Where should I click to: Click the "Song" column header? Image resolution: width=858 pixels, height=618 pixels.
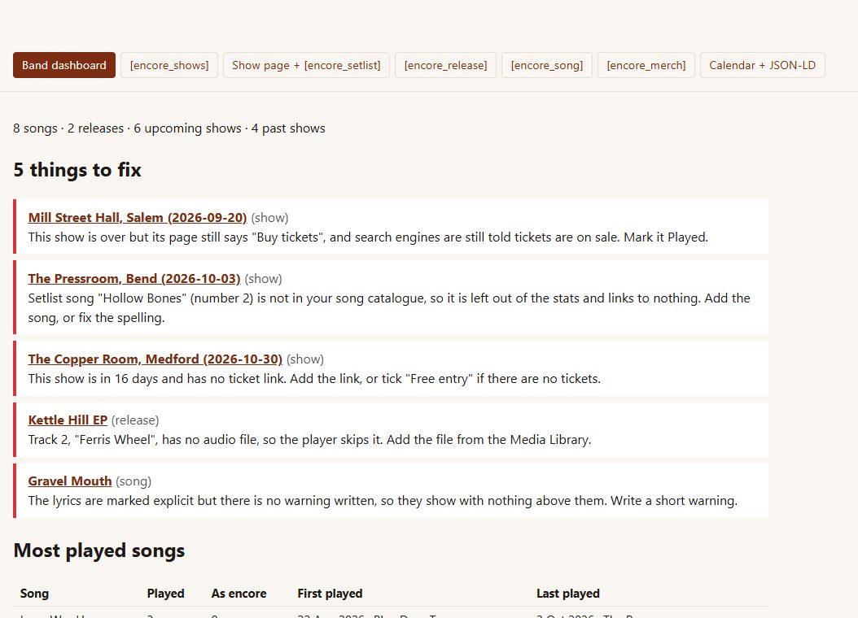[34, 594]
